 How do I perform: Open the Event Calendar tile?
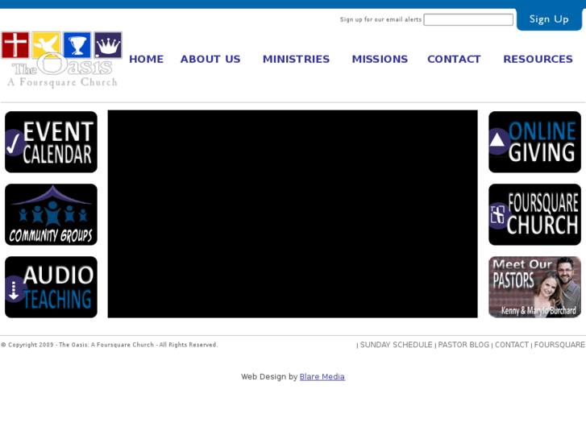point(52,142)
